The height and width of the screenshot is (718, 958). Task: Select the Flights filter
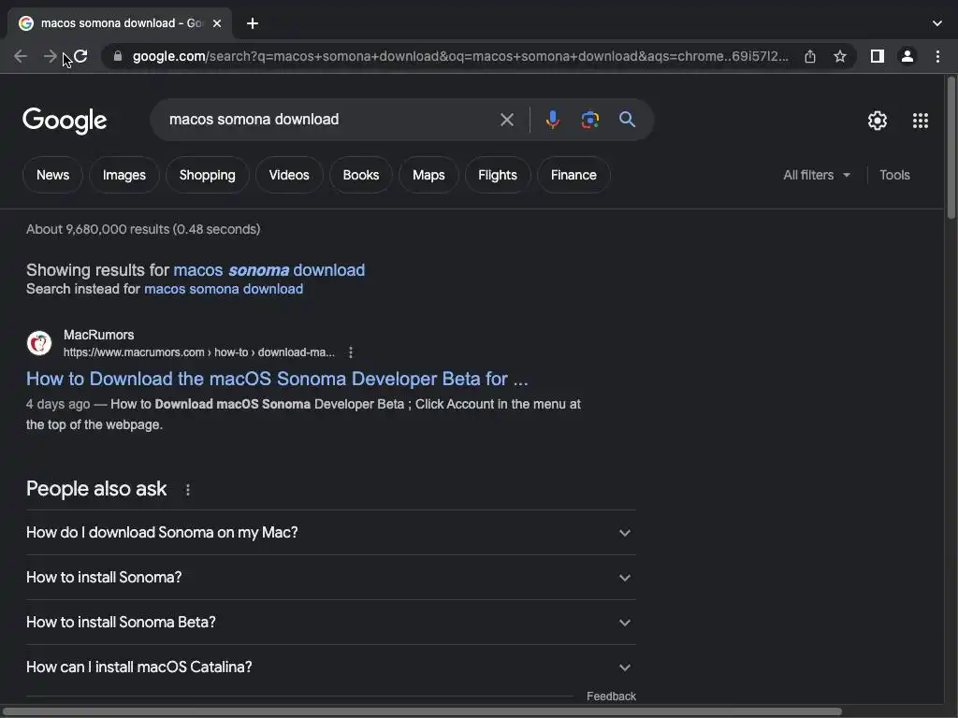coord(498,175)
